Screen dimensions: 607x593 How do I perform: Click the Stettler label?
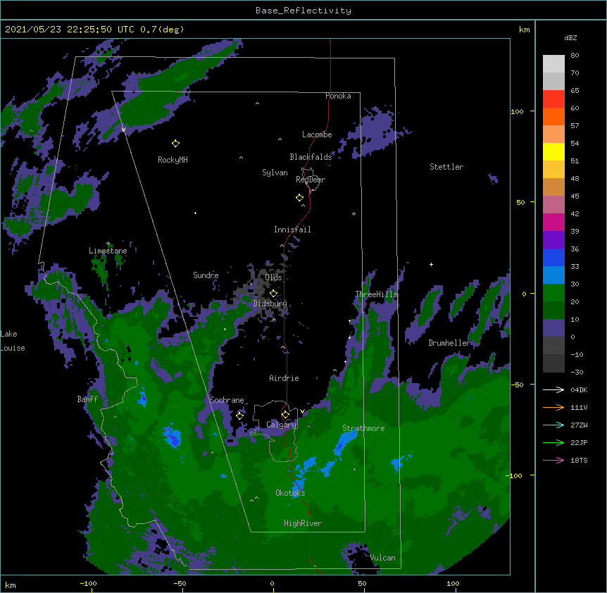click(x=446, y=167)
